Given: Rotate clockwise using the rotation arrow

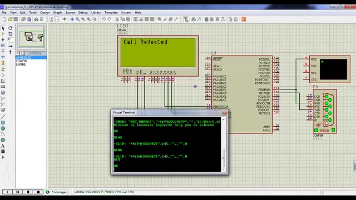Looking at the screenshot, I should click(11, 28).
